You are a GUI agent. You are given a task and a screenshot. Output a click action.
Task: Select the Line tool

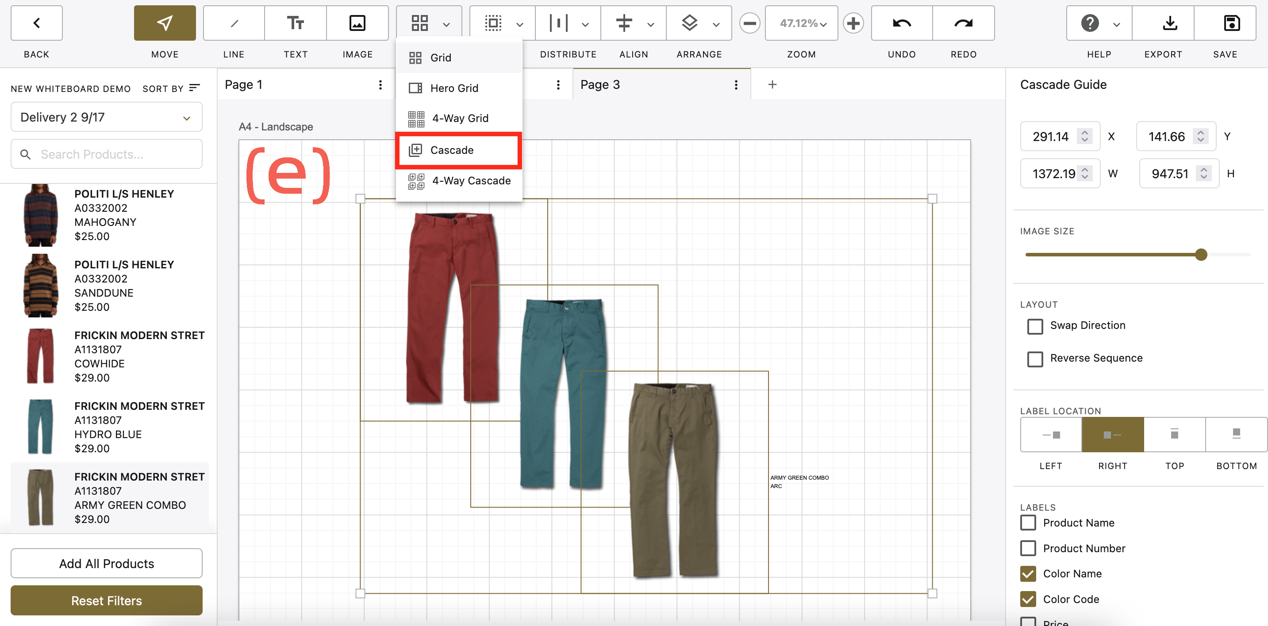(x=233, y=23)
